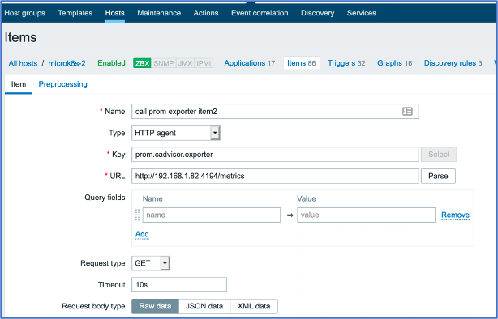This screenshot has height=319, width=498.
Task: Switch to the Item tab
Action: pyautogui.click(x=19, y=84)
